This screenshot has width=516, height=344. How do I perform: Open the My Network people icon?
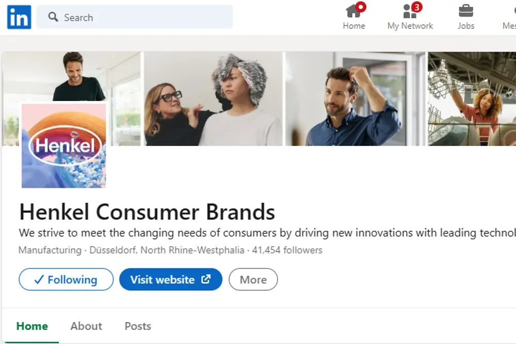(410, 11)
